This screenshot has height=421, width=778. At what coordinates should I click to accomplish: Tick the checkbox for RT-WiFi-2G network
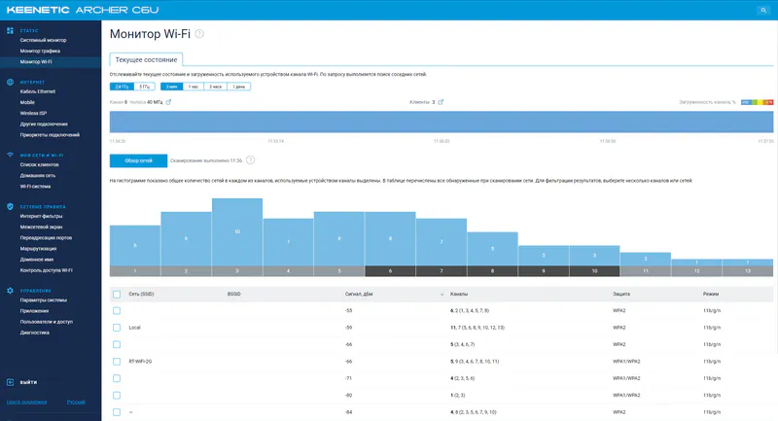pos(117,362)
